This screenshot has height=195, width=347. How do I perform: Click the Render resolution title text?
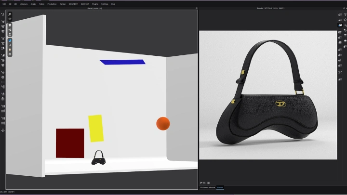coord(271,8)
